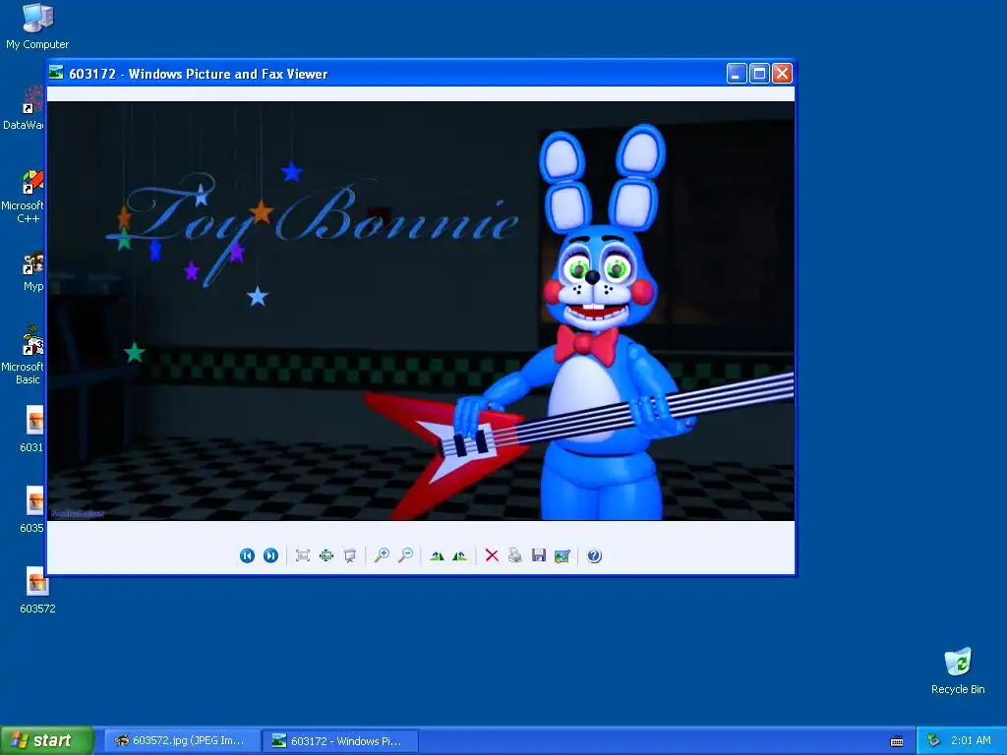Rotate the image clockwise
The width and height of the screenshot is (1007, 755).
(437, 556)
